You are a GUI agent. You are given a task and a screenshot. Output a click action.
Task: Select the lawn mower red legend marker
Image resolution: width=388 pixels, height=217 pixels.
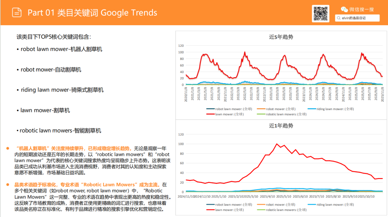tap(211, 114)
